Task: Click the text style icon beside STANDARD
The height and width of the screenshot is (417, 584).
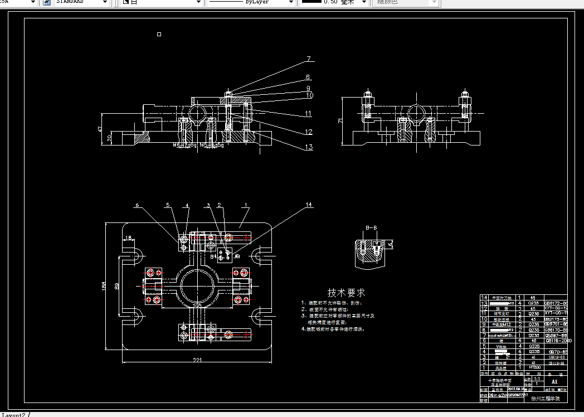Action: click(x=47, y=2)
